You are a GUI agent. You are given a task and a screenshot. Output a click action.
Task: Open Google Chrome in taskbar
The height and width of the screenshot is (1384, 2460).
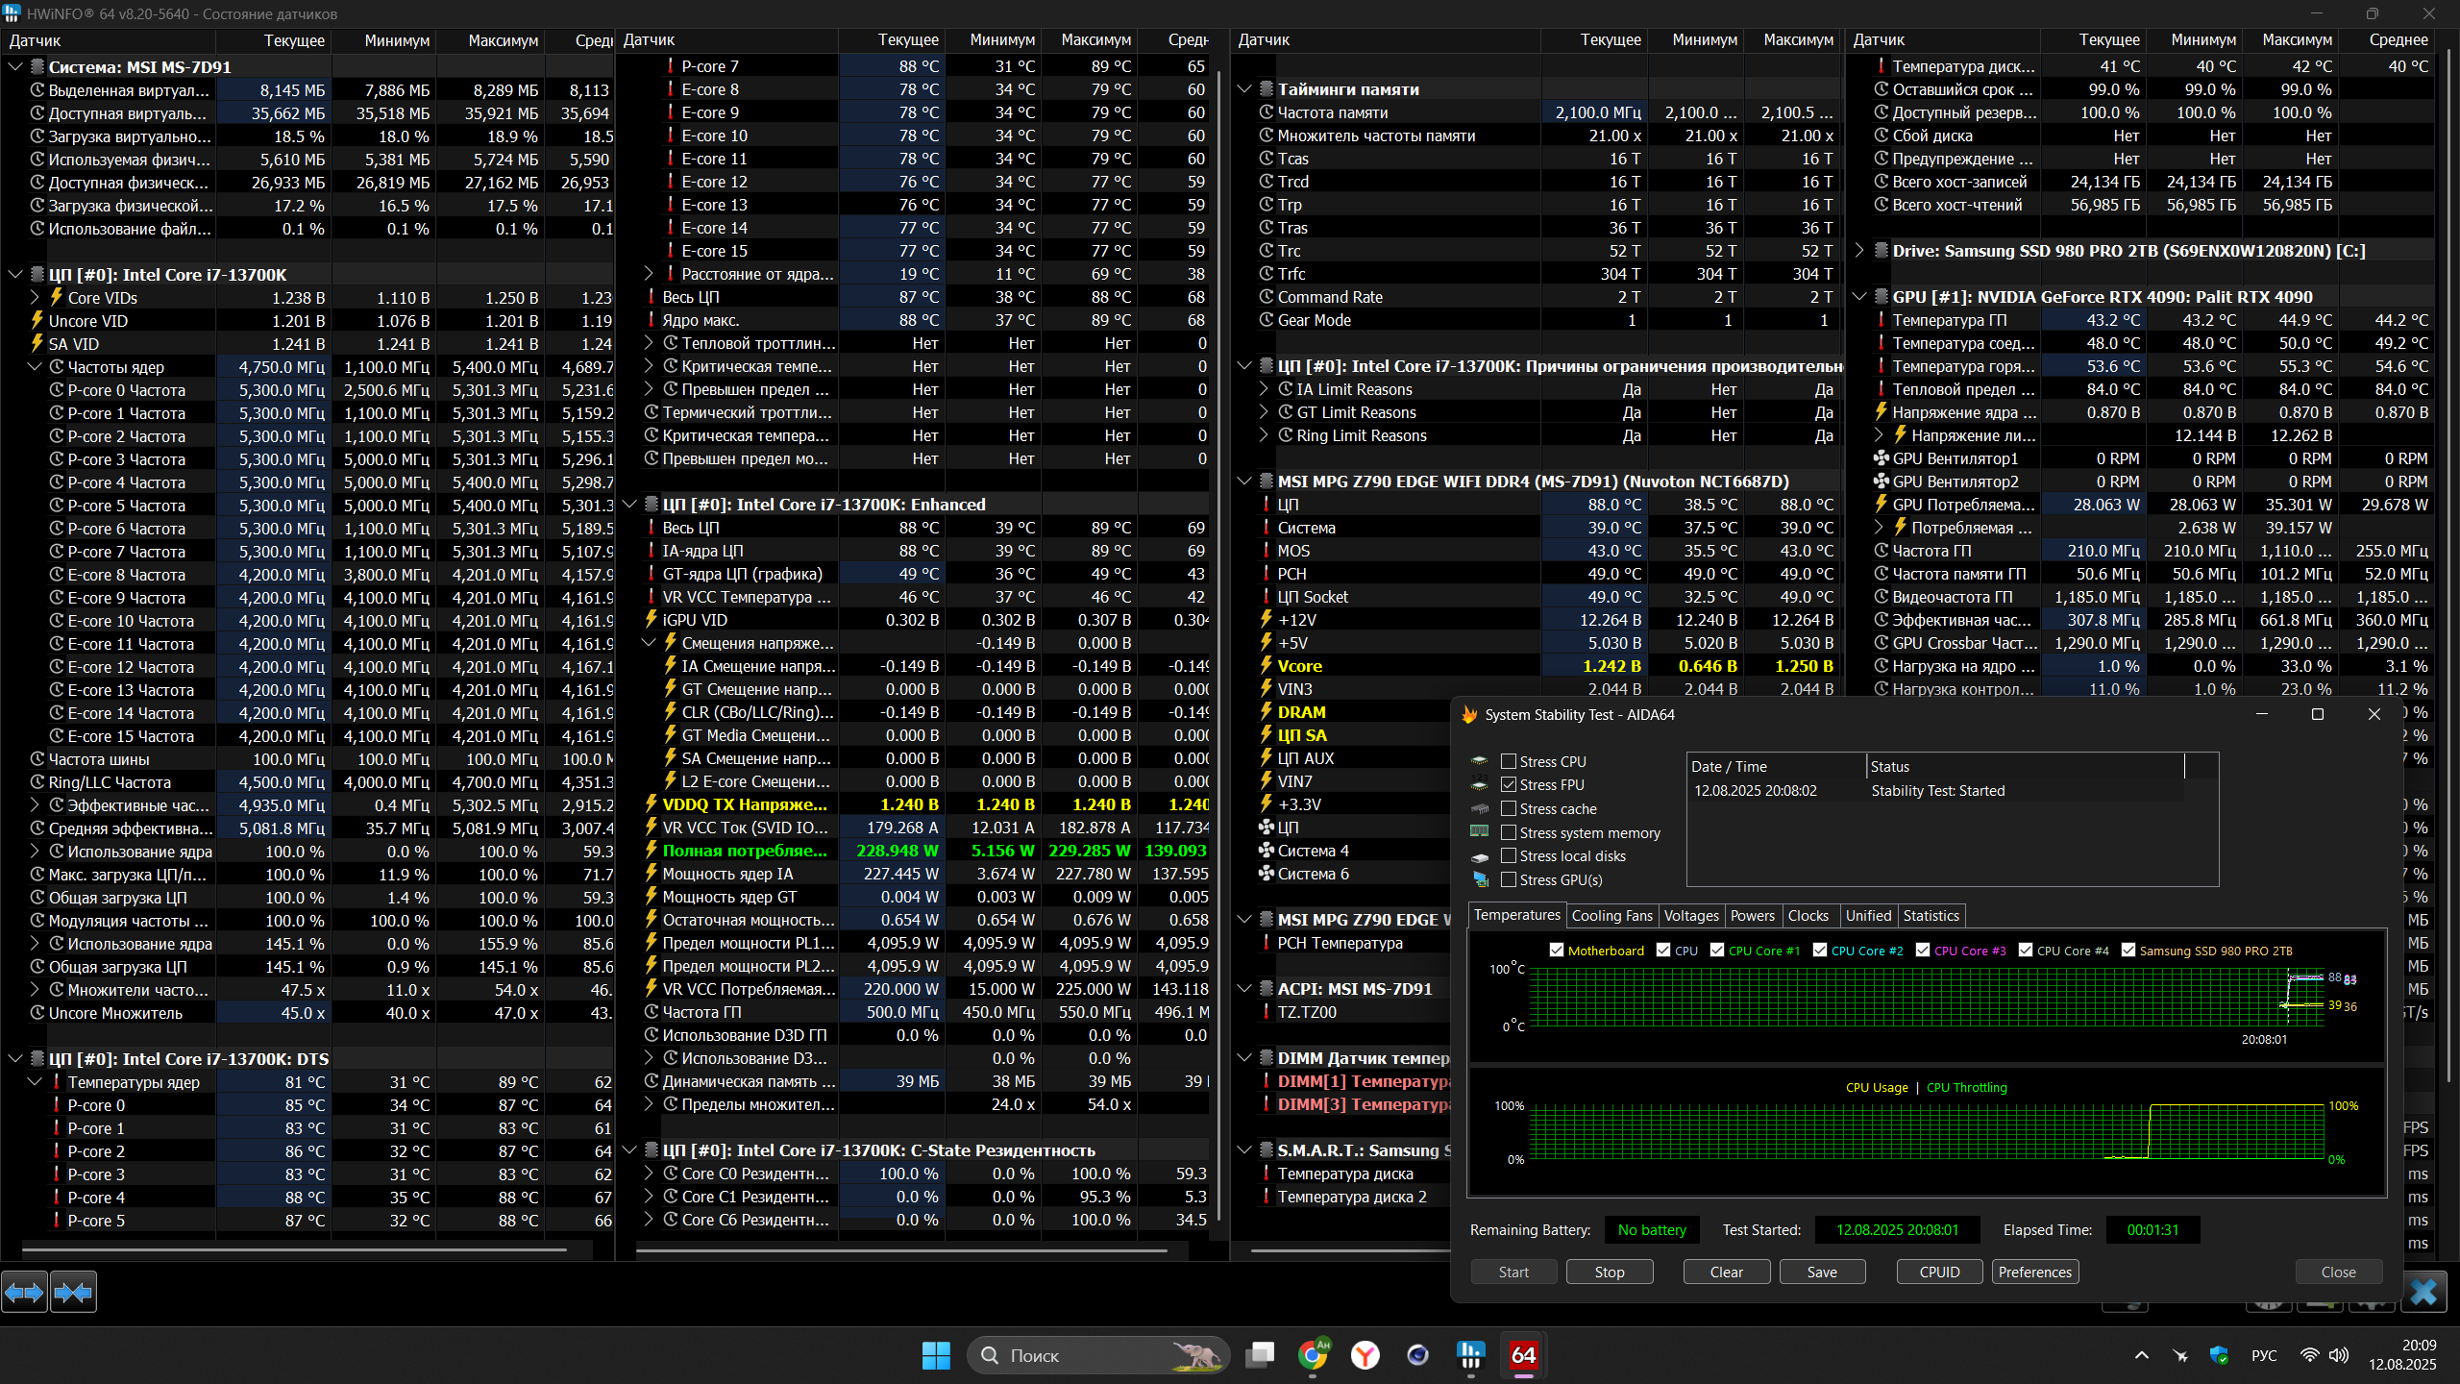click(1313, 1355)
